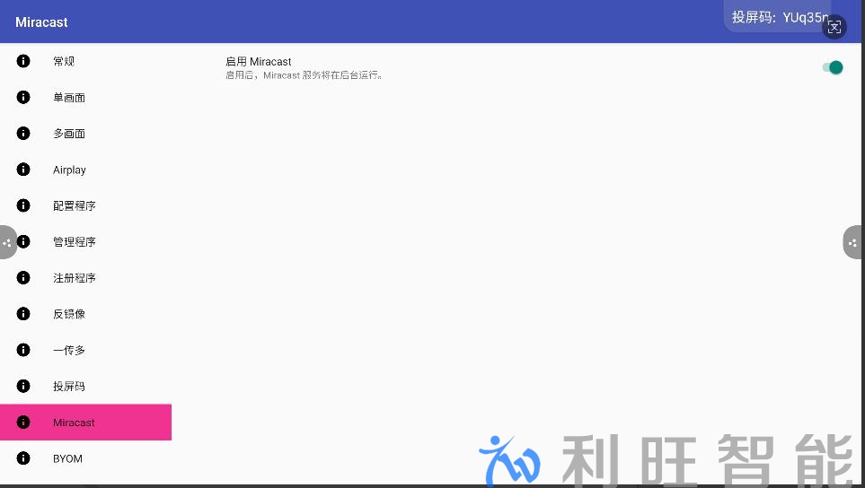This screenshot has width=865, height=488.
Task: Click the info icon beside 注册程序
Action: [x=23, y=277]
